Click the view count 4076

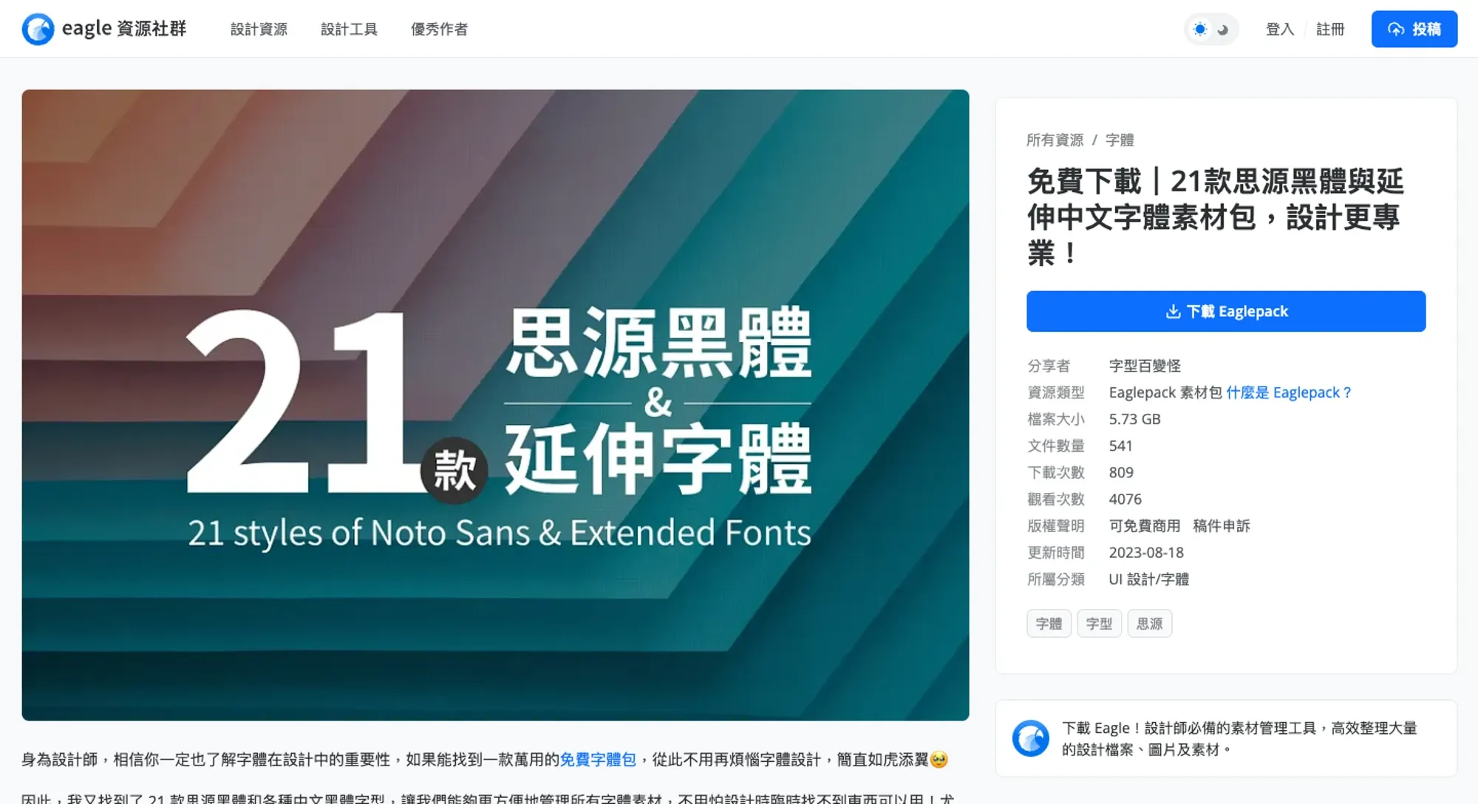tap(1125, 500)
